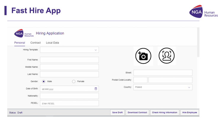Click the Enter PESEL input field
This screenshot has height=118, width=222.
[69, 103]
